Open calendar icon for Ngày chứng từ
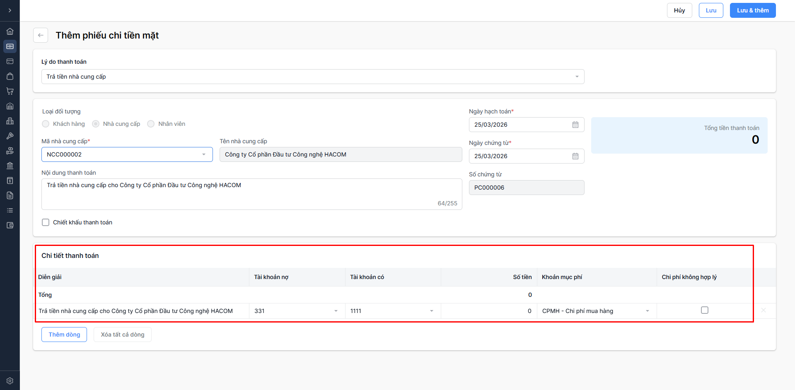795x390 pixels. pyautogui.click(x=575, y=156)
